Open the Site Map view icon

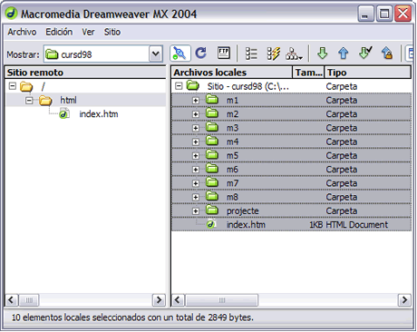tap(294, 54)
